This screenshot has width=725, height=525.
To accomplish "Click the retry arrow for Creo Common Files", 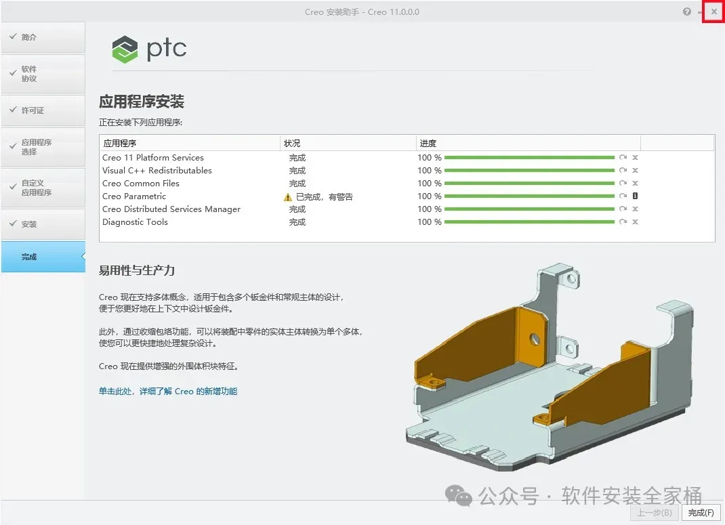I will pyautogui.click(x=623, y=184).
